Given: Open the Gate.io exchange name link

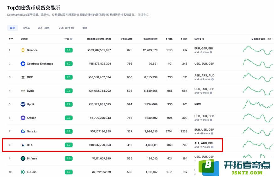Looking at the screenshot, I should 32,131.
